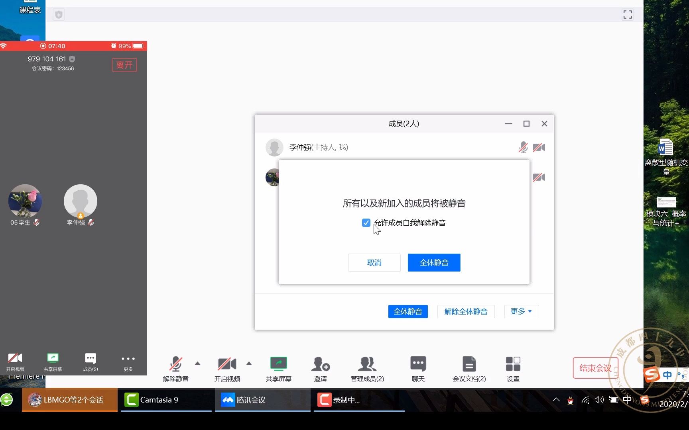The image size is (689, 430).
Task: Confirm 全体静音 in dialog
Action: pyautogui.click(x=434, y=262)
